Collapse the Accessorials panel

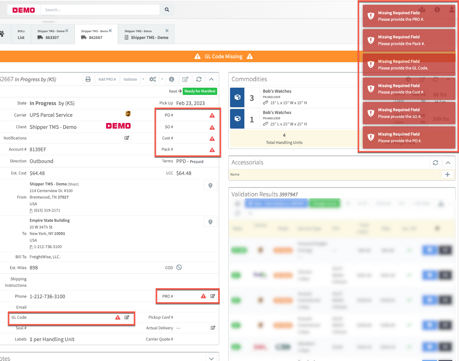pyautogui.click(x=448, y=163)
